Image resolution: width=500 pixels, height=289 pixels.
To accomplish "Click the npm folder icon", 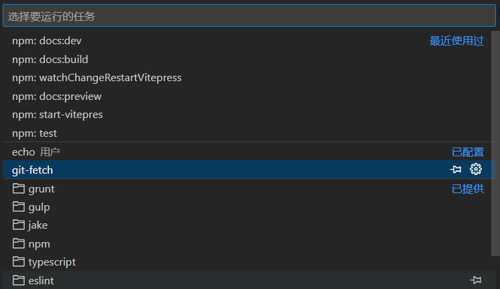I will pos(18,243).
